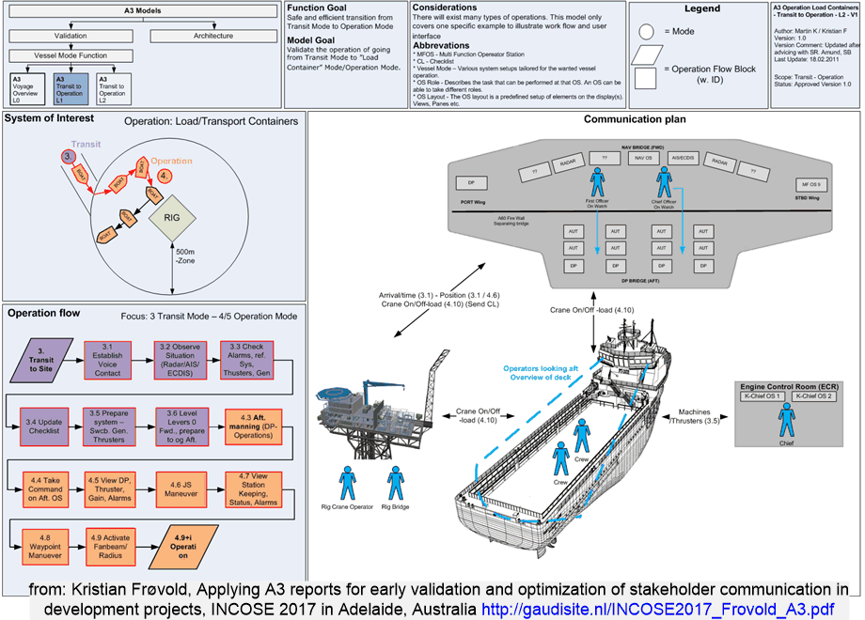Select the Chief figure in Engine Control Room
Screen dimensions: 865x620
(787, 420)
